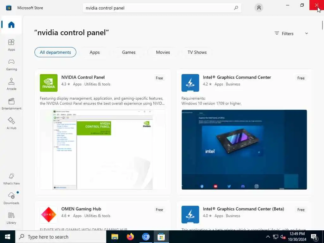The image size is (324, 243).
Task: Open the network status tray icon
Action: coord(276,237)
